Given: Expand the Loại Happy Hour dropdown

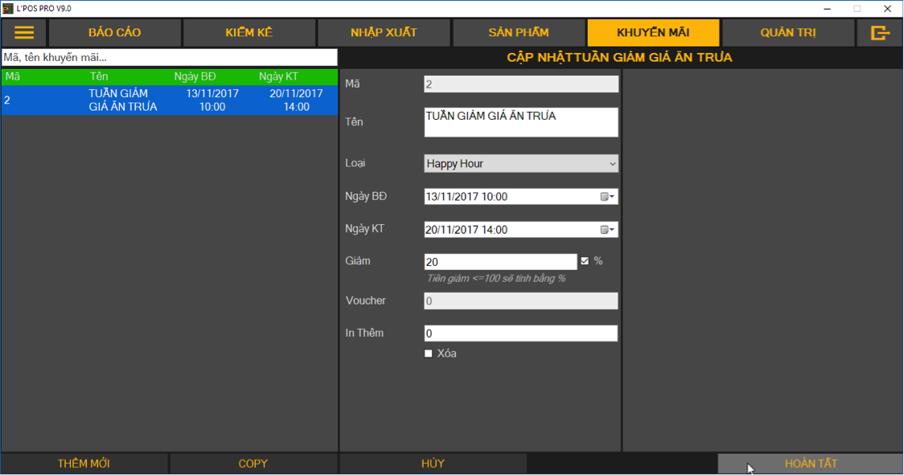Looking at the screenshot, I should pyautogui.click(x=521, y=164).
